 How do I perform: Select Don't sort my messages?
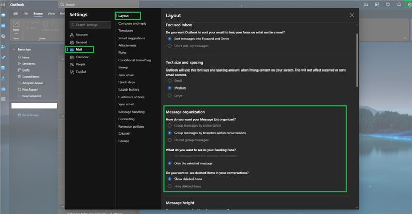point(170,46)
